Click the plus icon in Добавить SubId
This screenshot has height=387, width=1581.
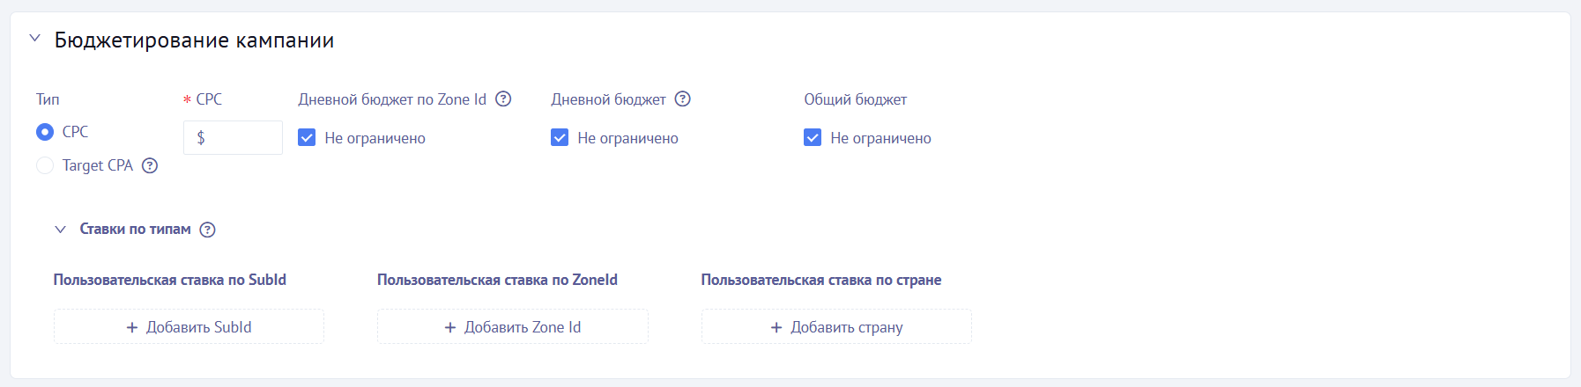pyautogui.click(x=132, y=327)
